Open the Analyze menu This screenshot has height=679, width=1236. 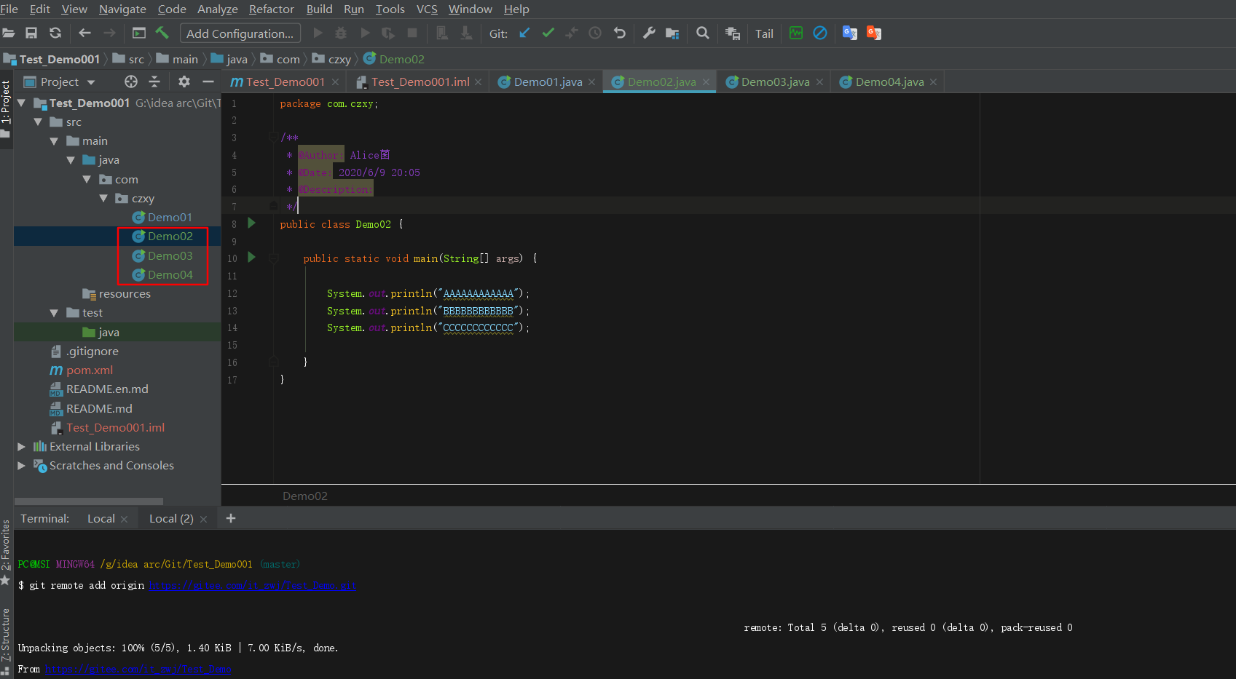point(218,9)
